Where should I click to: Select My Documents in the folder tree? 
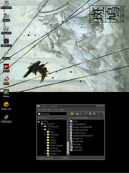[x=56, y=145]
